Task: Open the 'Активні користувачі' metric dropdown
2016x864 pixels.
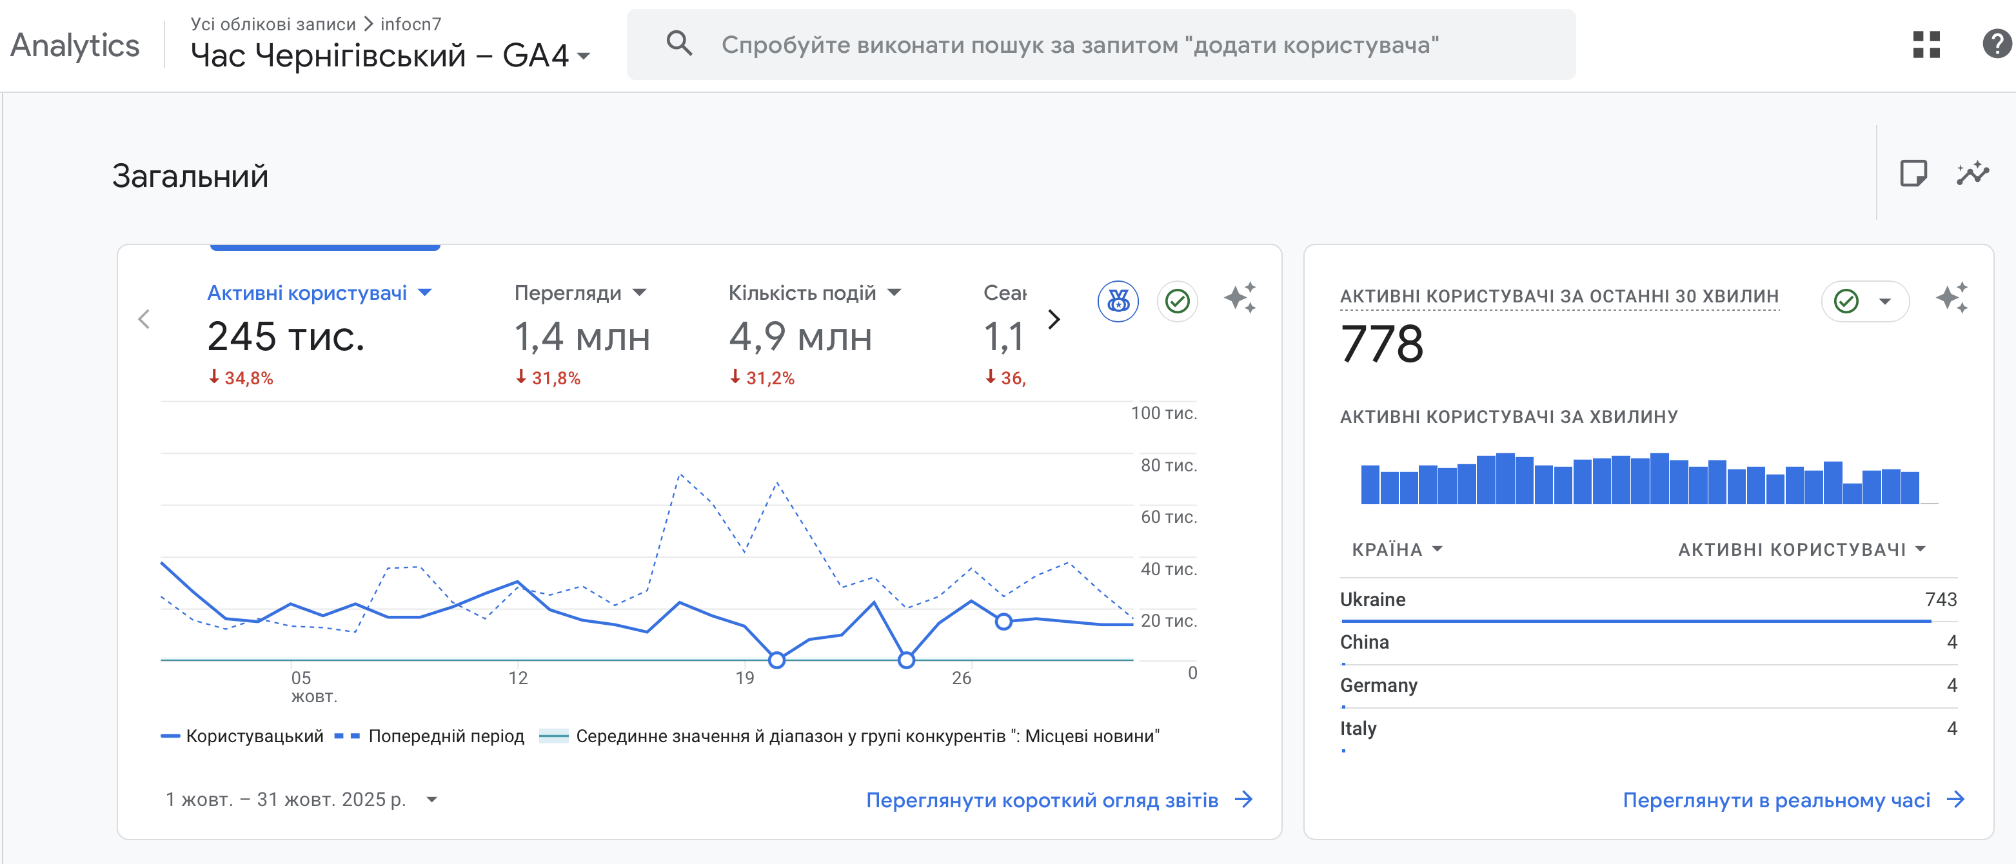Action: pos(425,292)
